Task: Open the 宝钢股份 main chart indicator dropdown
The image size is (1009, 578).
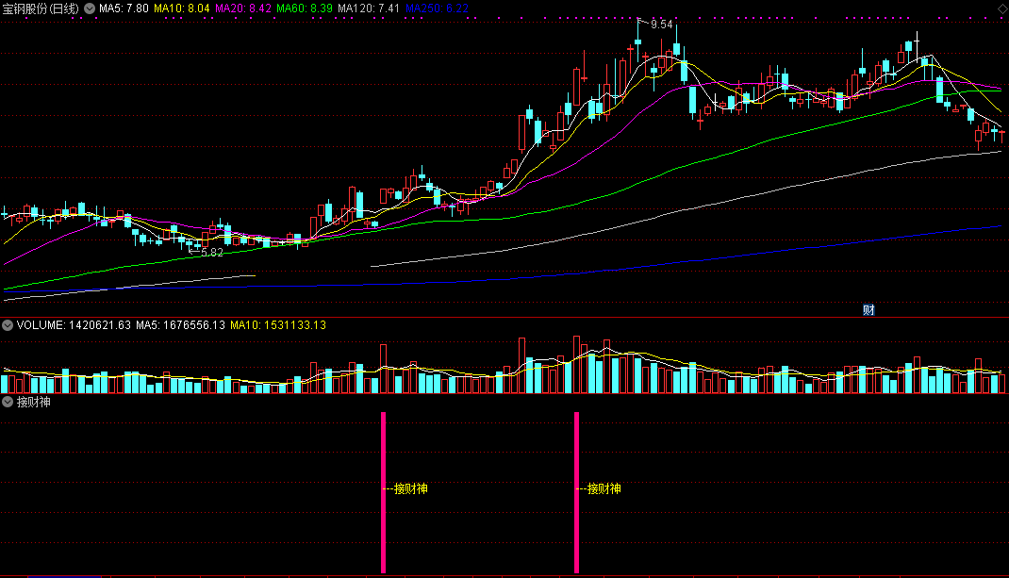Action: click(x=90, y=9)
